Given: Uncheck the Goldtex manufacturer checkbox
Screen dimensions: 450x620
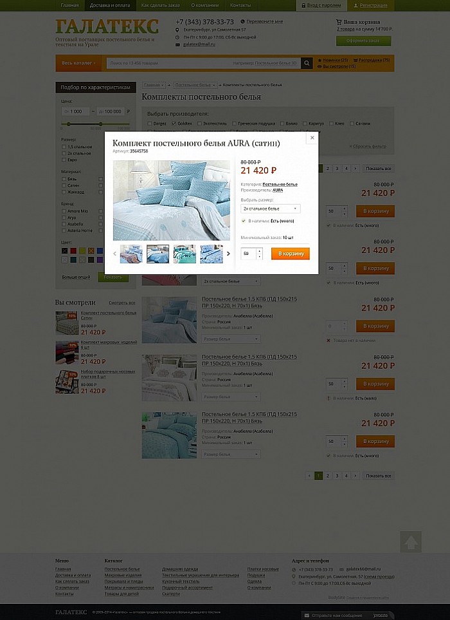Looking at the screenshot, I should pyautogui.click(x=174, y=124).
